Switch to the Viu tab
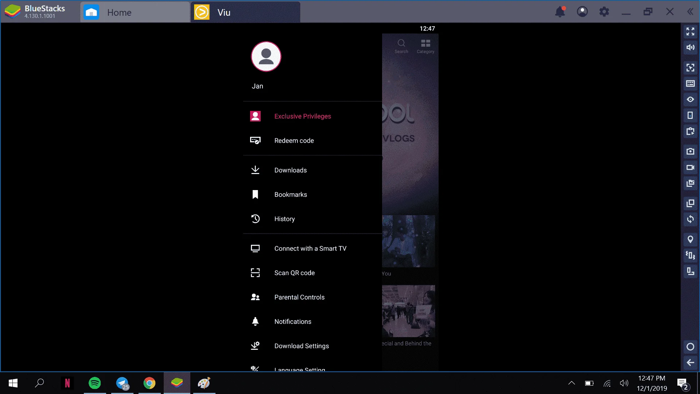 point(246,12)
